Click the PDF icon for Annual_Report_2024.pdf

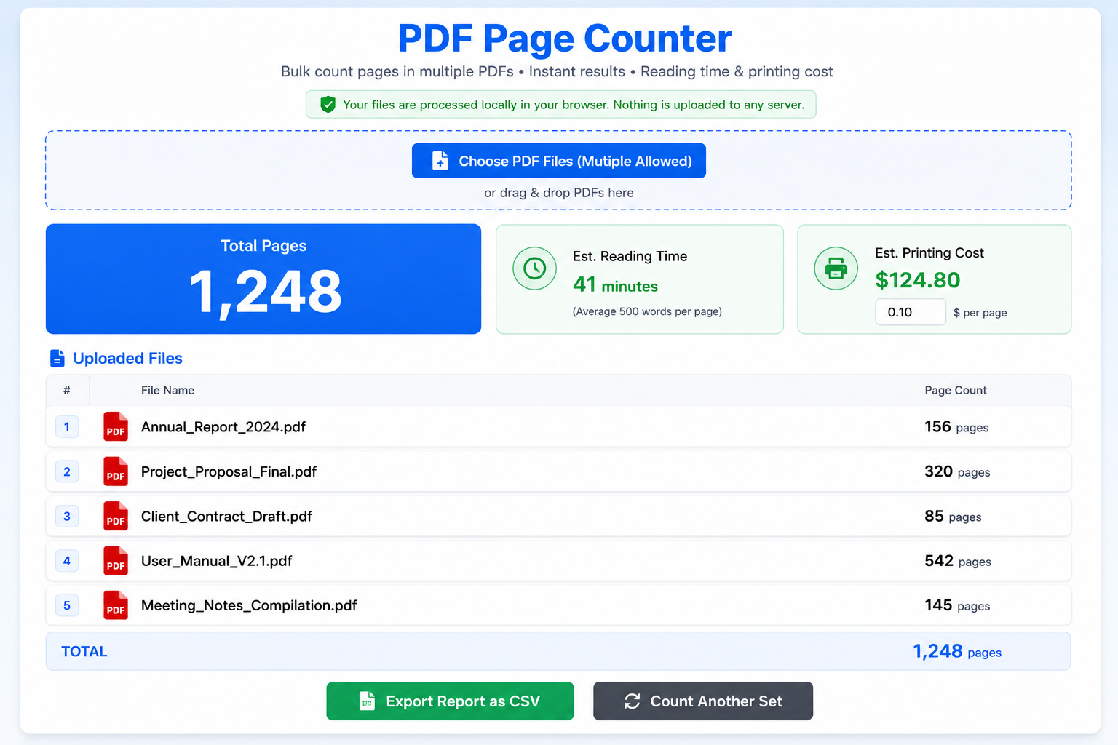click(x=116, y=427)
